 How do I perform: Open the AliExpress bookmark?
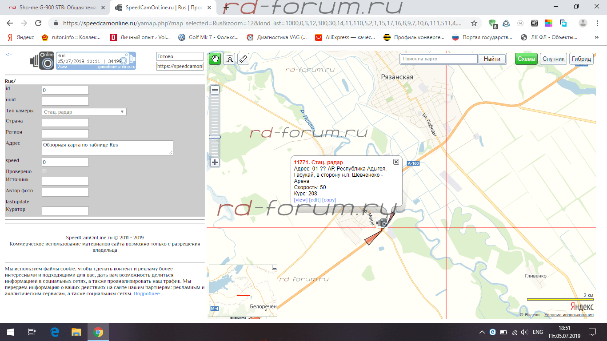pyautogui.click(x=345, y=37)
